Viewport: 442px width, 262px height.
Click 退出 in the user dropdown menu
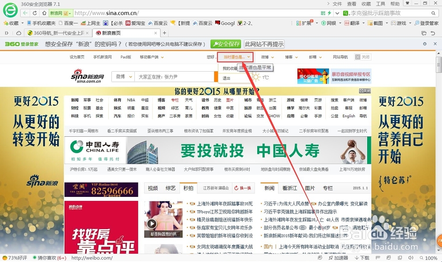tap(226, 78)
